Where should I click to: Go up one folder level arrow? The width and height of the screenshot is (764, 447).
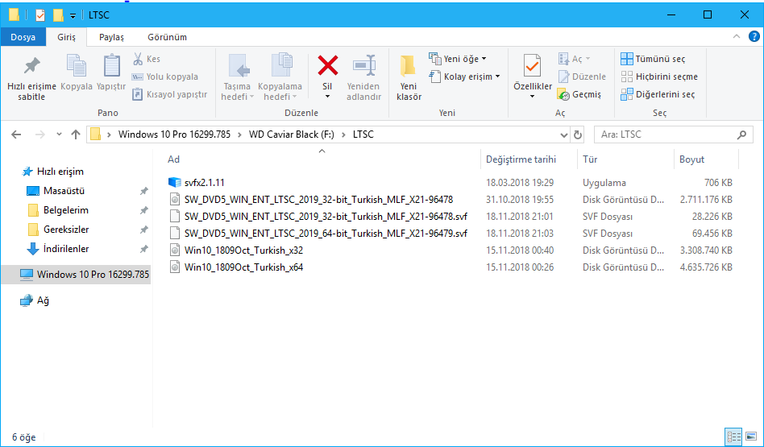pos(75,135)
